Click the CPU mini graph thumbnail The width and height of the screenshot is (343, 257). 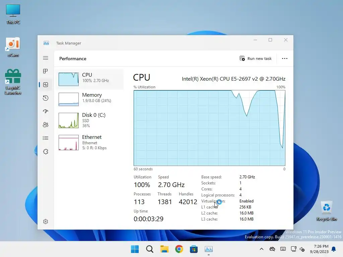click(x=69, y=79)
